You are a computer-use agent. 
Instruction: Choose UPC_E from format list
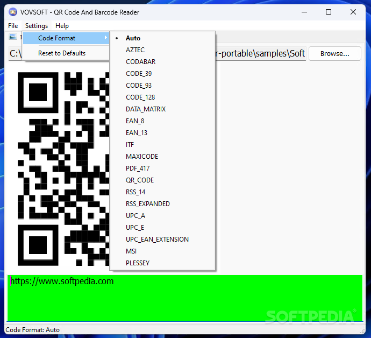(x=162, y=228)
